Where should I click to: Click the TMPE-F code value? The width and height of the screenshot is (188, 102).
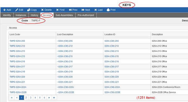click(x=36, y=21)
